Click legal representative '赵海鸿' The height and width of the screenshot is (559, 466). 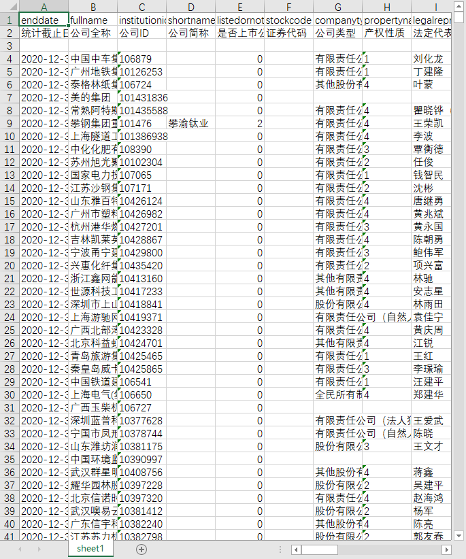431,498
